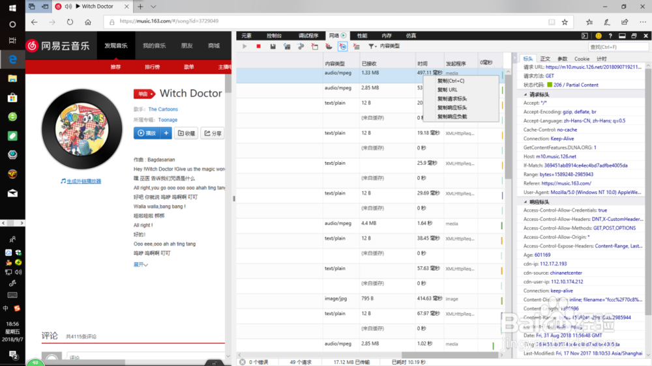Click always refresh from server icon
This screenshot has height=366, width=652.
click(287, 46)
